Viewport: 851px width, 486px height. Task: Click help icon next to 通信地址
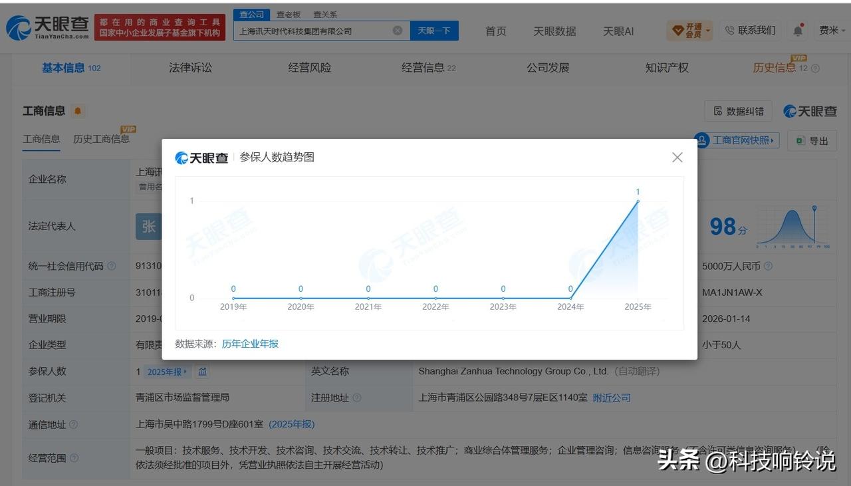point(73,424)
